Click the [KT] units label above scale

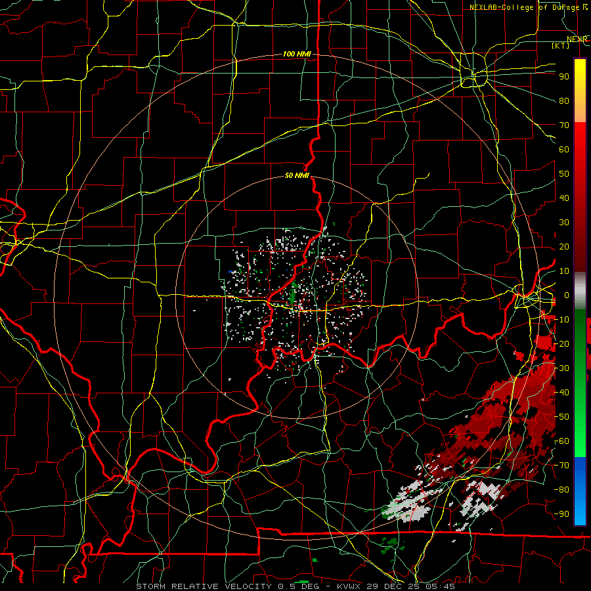pos(561,45)
